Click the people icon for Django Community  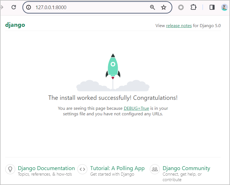pyautogui.click(x=155, y=169)
